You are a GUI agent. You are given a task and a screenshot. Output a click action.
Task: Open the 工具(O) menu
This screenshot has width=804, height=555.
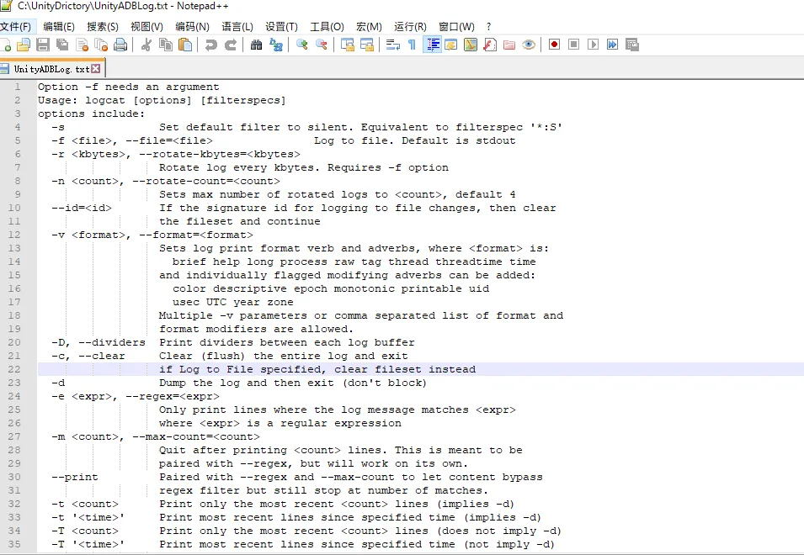click(327, 27)
